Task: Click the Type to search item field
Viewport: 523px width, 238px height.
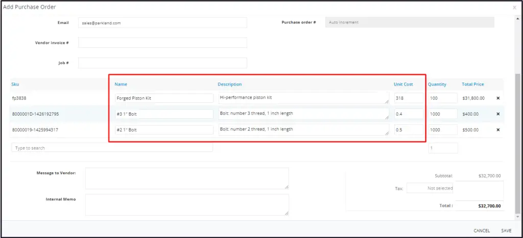Action: click(x=112, y=148)
